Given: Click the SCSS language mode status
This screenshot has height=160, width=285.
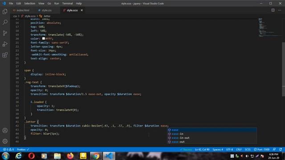Looking at the screenshot, I should (248, 149).
